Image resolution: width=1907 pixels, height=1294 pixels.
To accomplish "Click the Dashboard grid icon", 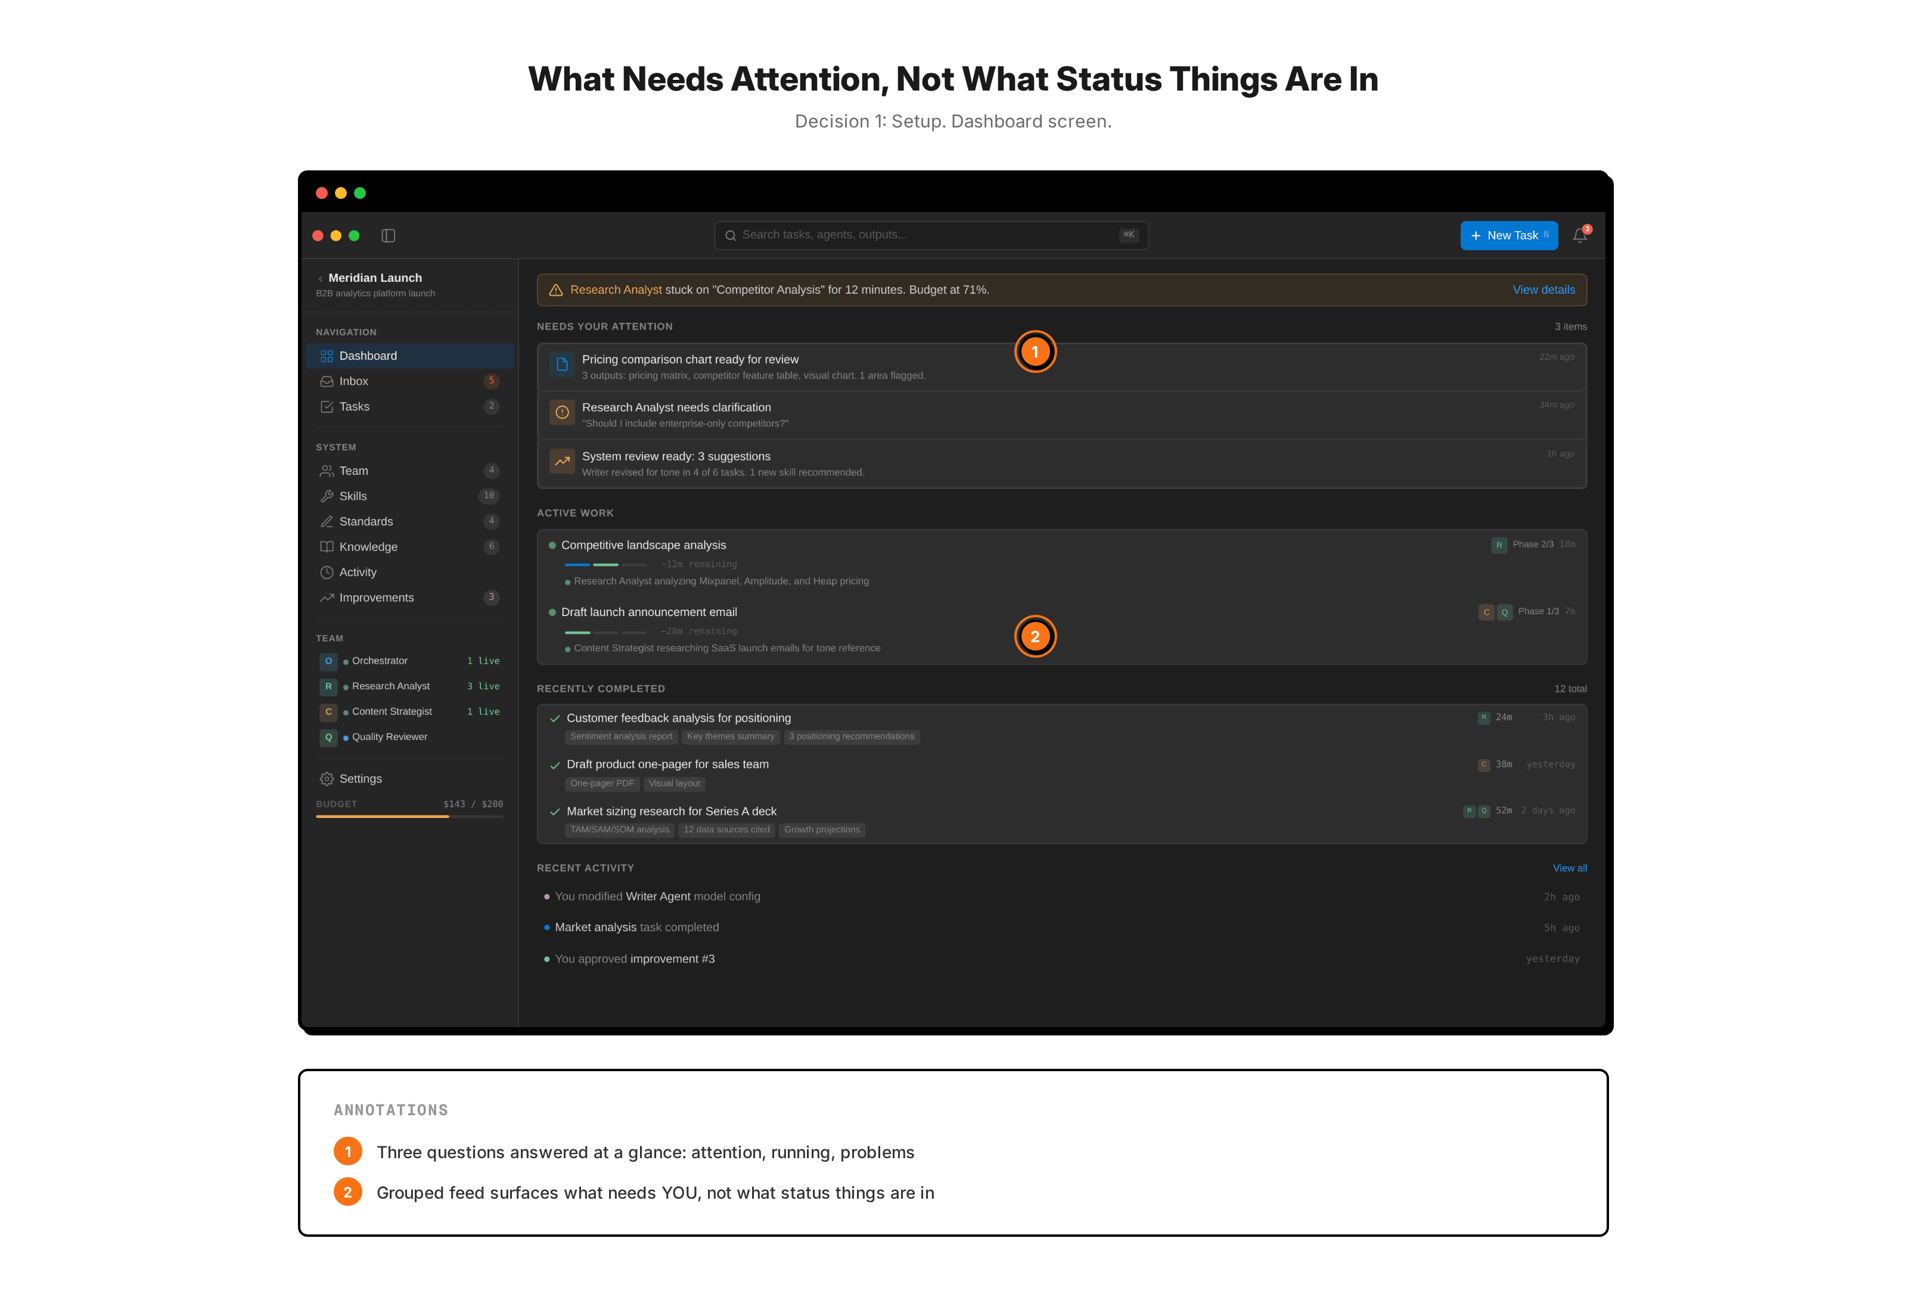I will [x=327, y=356].
